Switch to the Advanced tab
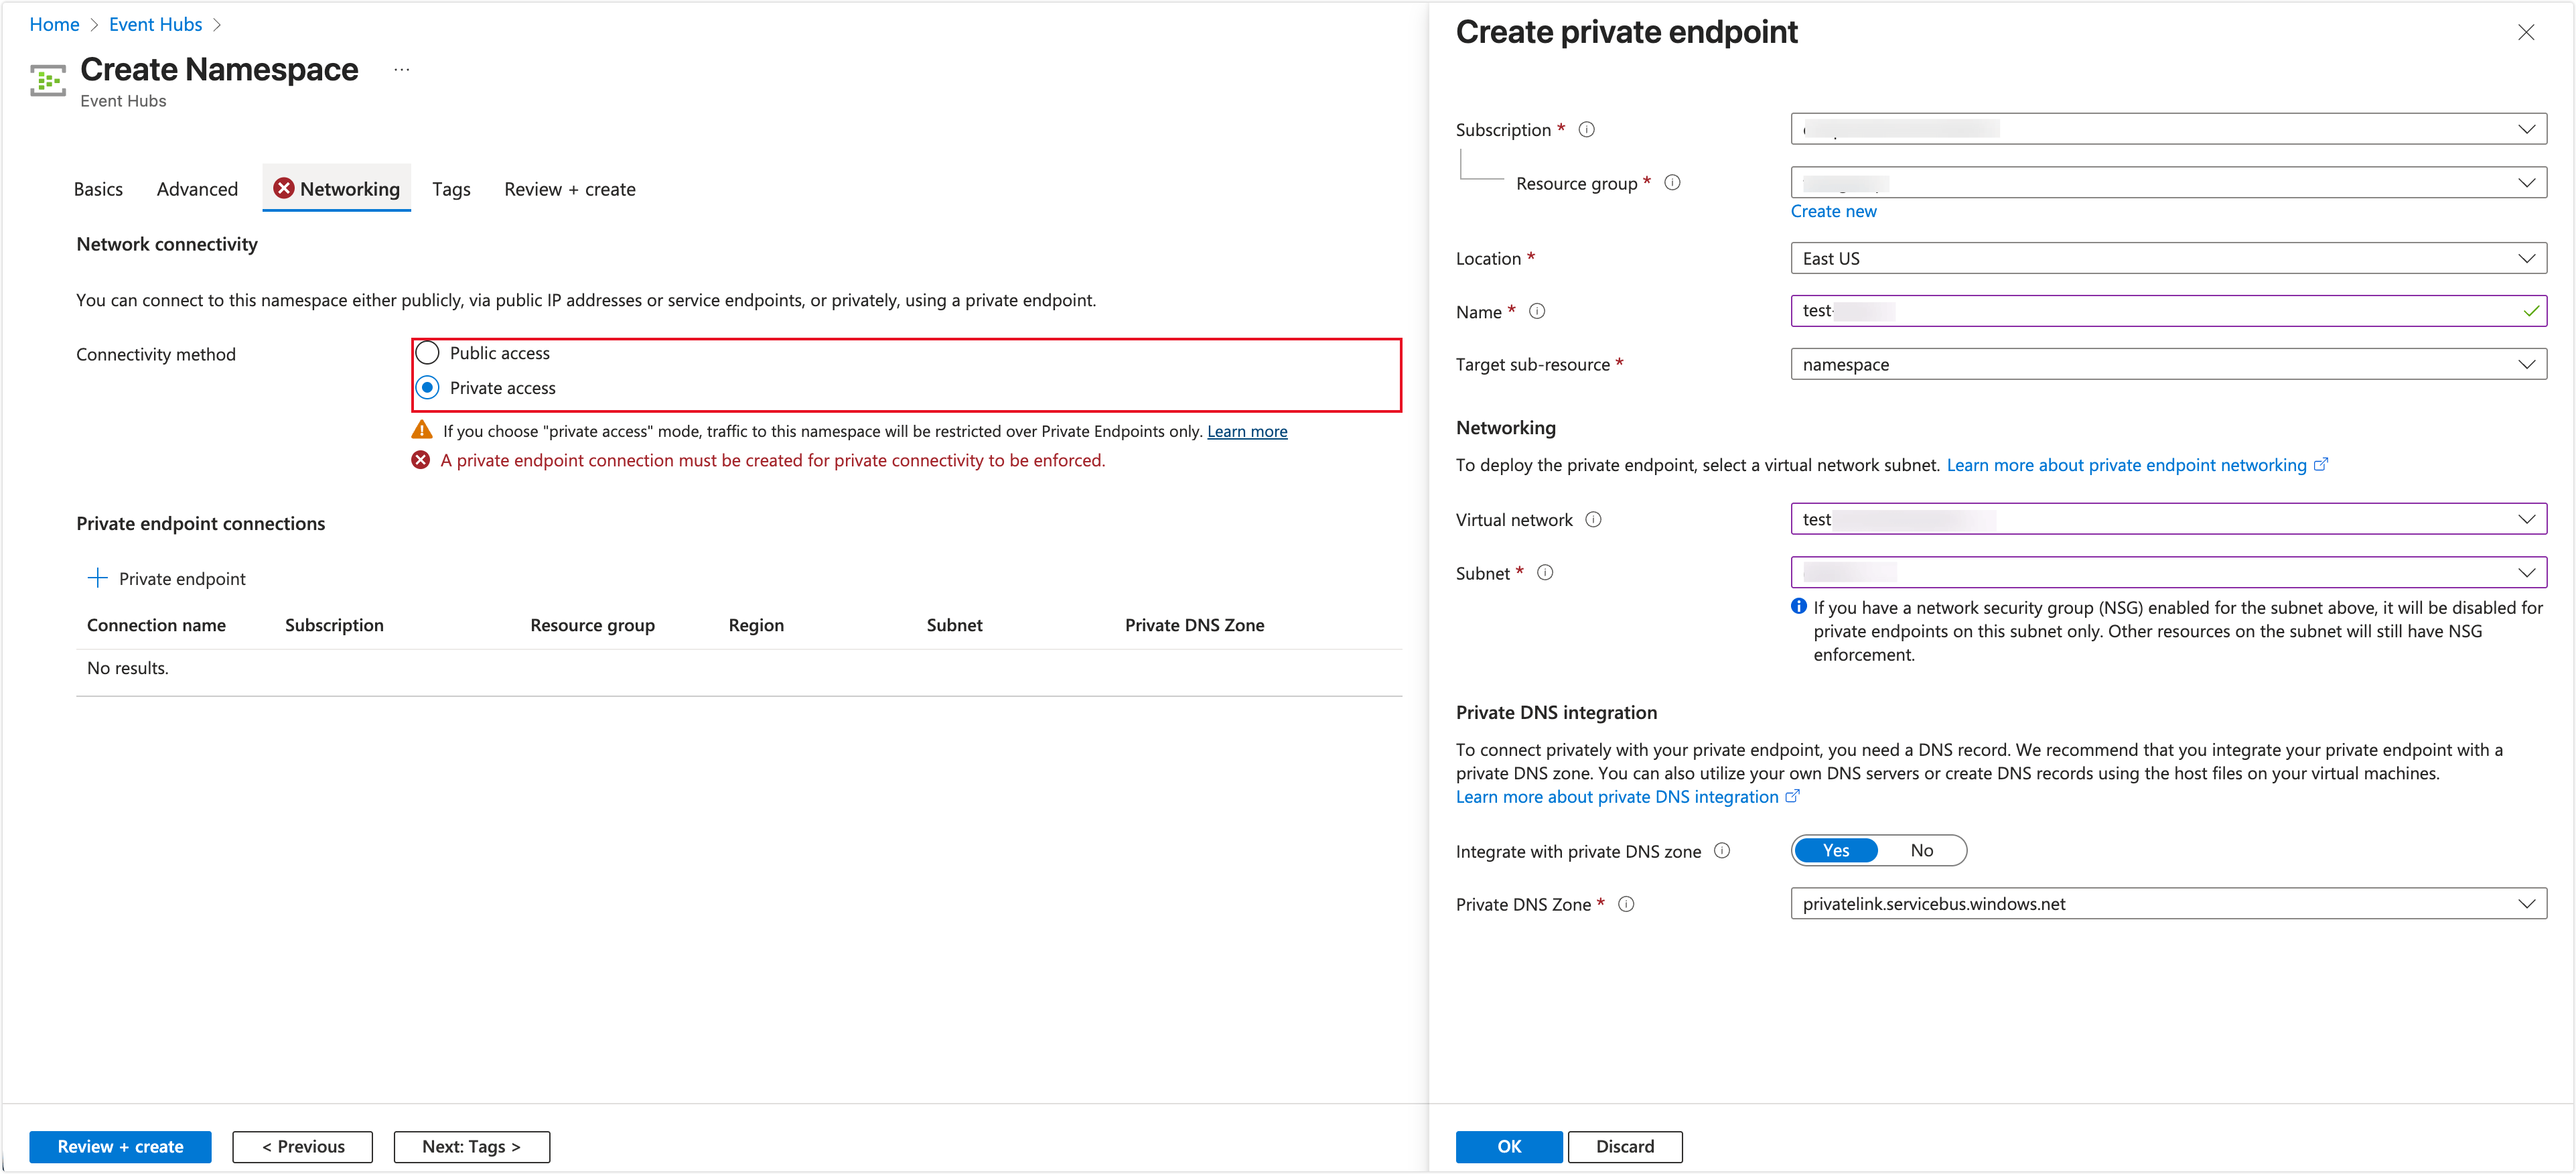This screenshot has height=1174, width=2576. click(197, 188)
